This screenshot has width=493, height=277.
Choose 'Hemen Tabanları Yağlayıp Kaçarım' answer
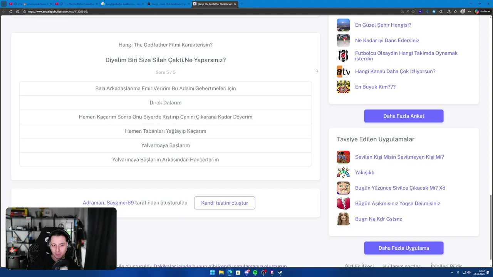tap(166, 131)
